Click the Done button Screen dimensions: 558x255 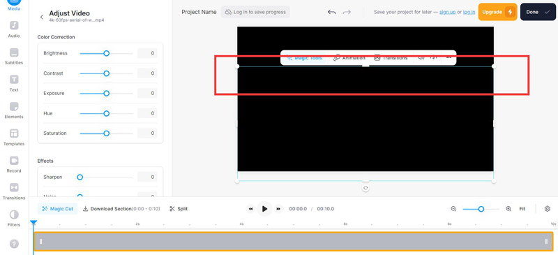pos(538,12)
